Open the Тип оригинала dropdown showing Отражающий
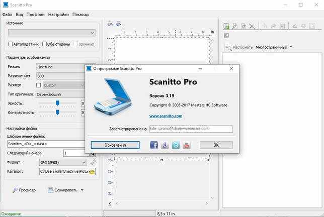The height and width of the screenshot is (217, 324). click(x=60, y=94)
